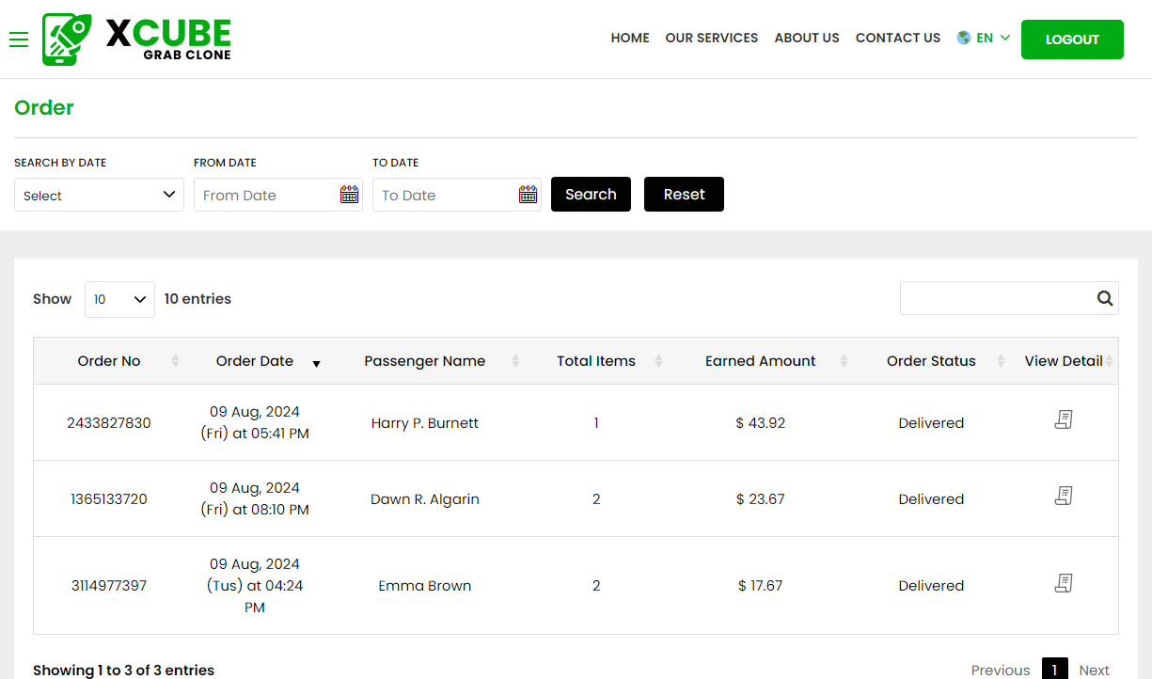Viewport: 1152px width, 679px height.
Task: Click the Next pagination link
Action: point(1094,669)
